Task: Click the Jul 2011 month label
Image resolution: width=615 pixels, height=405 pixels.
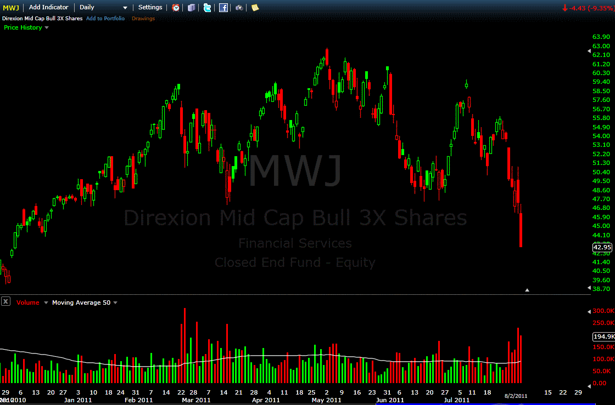Action: [456, 400]
